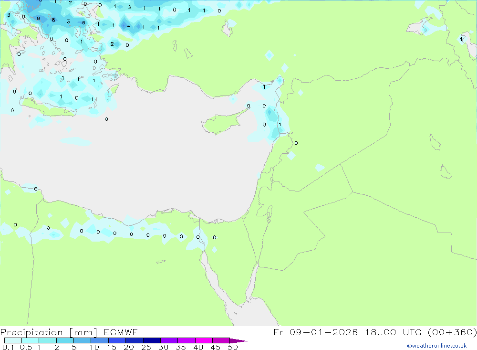The image size is (477, 350).
Task: Click legend scale label "35"
Action: pyautogui.click(x=181, y=347)
